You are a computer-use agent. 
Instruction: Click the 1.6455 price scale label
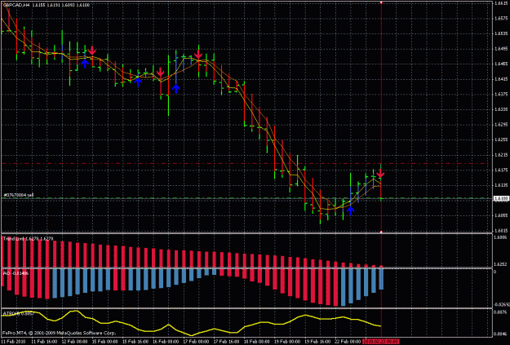[x=502, y=64]
